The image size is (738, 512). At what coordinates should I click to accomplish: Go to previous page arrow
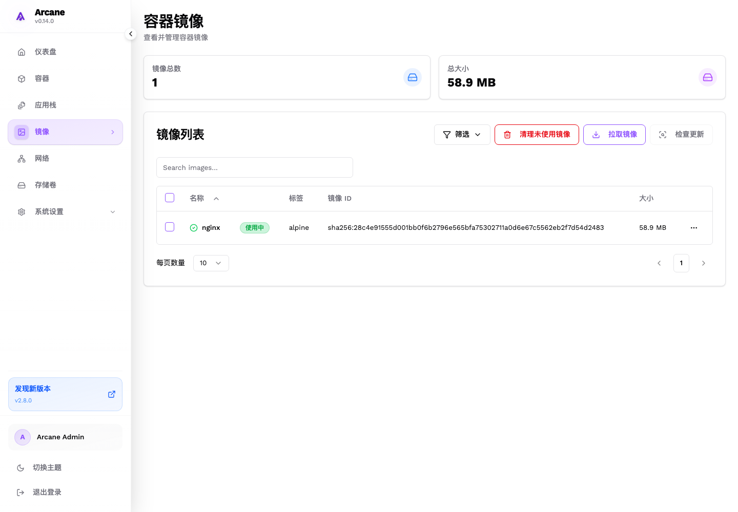point(659,263)
